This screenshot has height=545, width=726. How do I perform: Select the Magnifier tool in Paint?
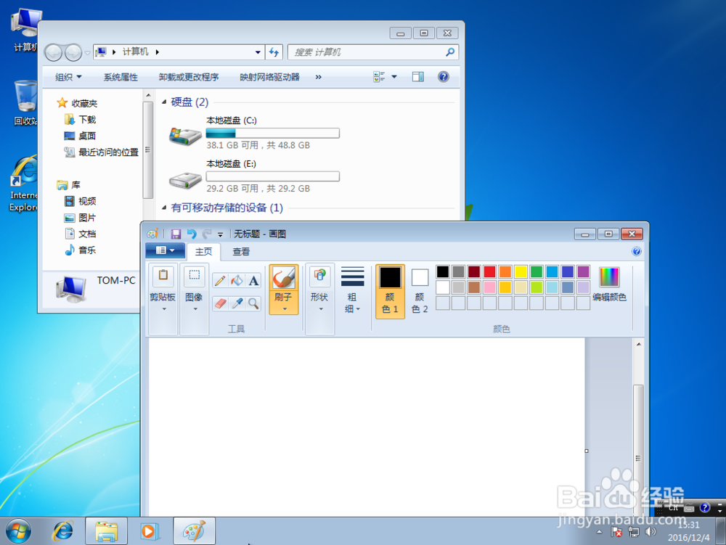(253, 303)
